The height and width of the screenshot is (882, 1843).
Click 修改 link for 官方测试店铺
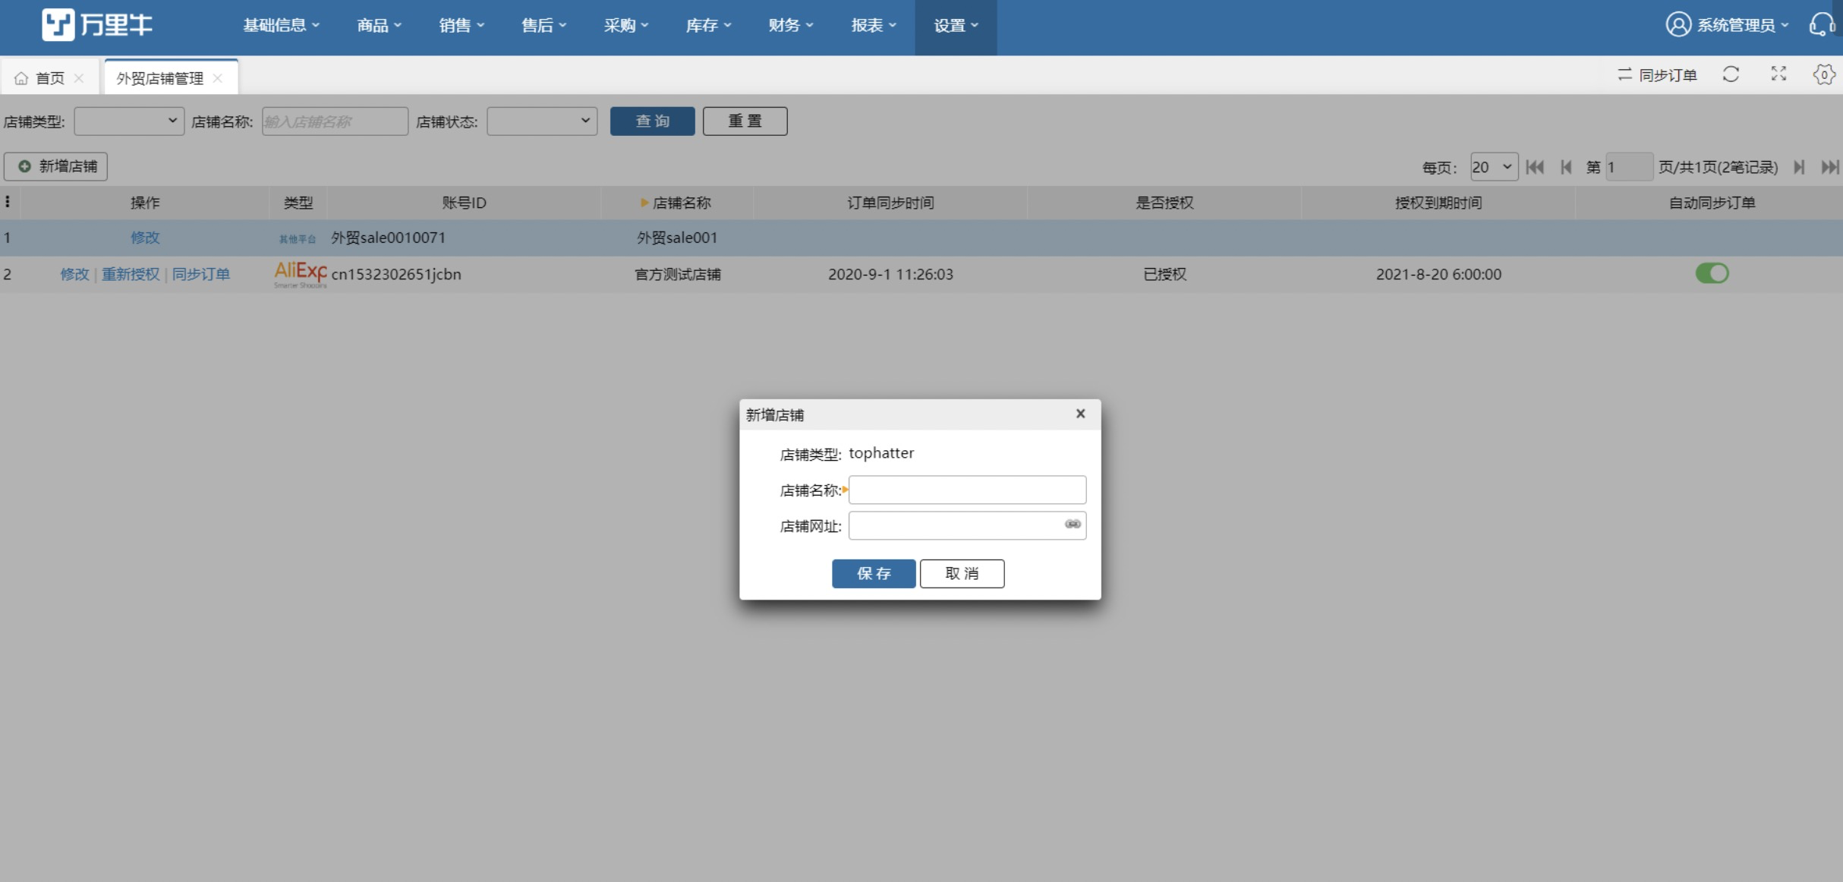(x=74, y=274)
